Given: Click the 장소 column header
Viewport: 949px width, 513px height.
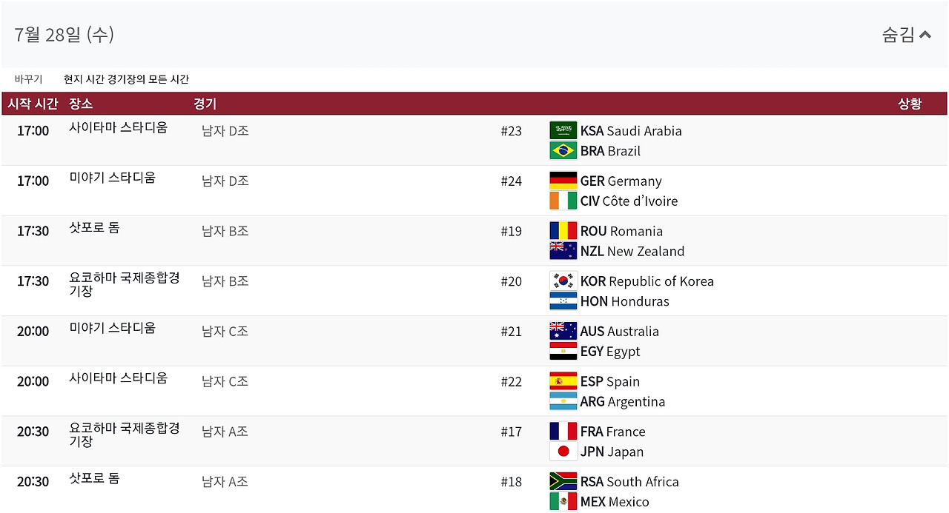Looking at the screenshot, I should click(x=81, y=104).
